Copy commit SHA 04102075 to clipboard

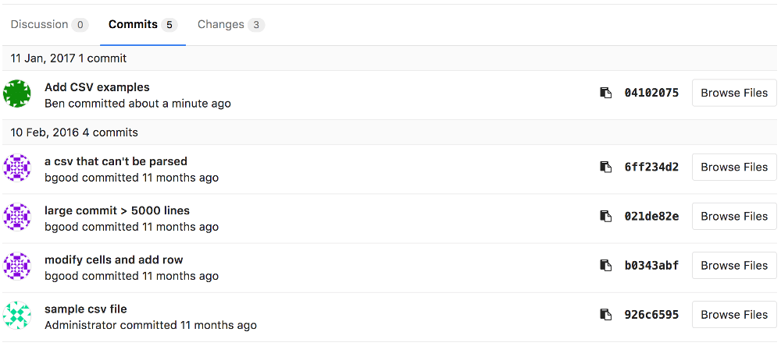point(605,93)
